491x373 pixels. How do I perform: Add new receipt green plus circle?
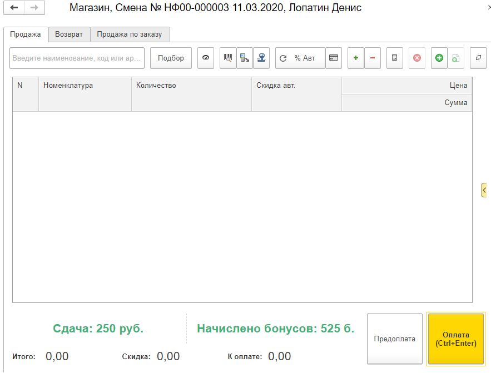(439, 58)
